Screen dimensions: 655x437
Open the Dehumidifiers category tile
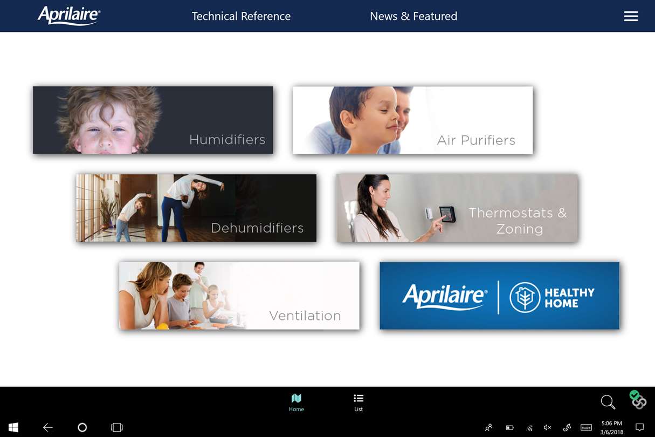[196, 208]
